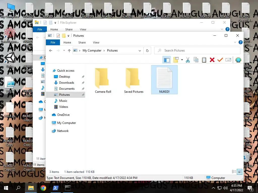Open PowerShell from the taskbar
The height and width of the screenshot is (193, 258).
[55, 188]
